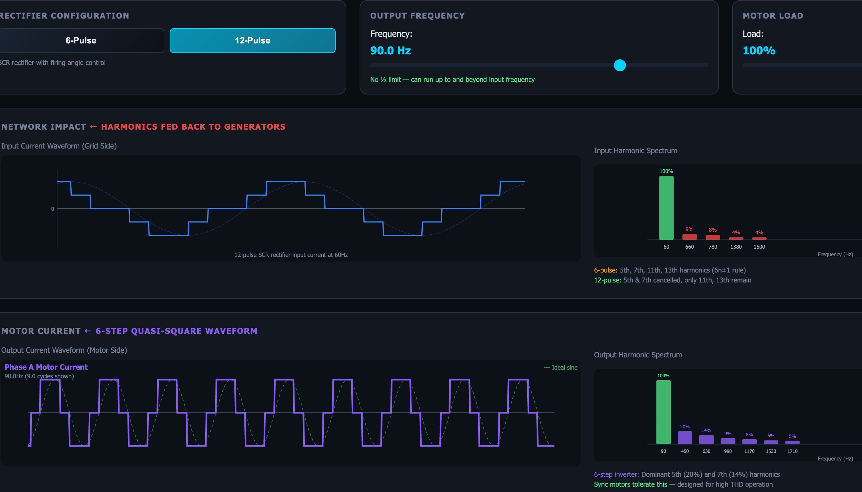This screenshot has height=492, width=862.
Task: Select the 8% harmonic bar at 780 Hz
Action: (x=712, y=237)
